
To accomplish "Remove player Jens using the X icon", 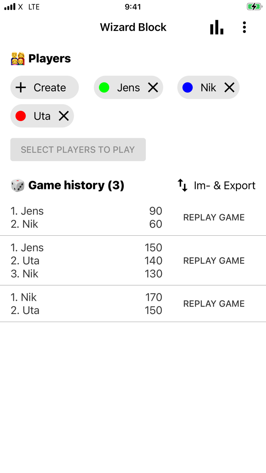I will point(153,87).
